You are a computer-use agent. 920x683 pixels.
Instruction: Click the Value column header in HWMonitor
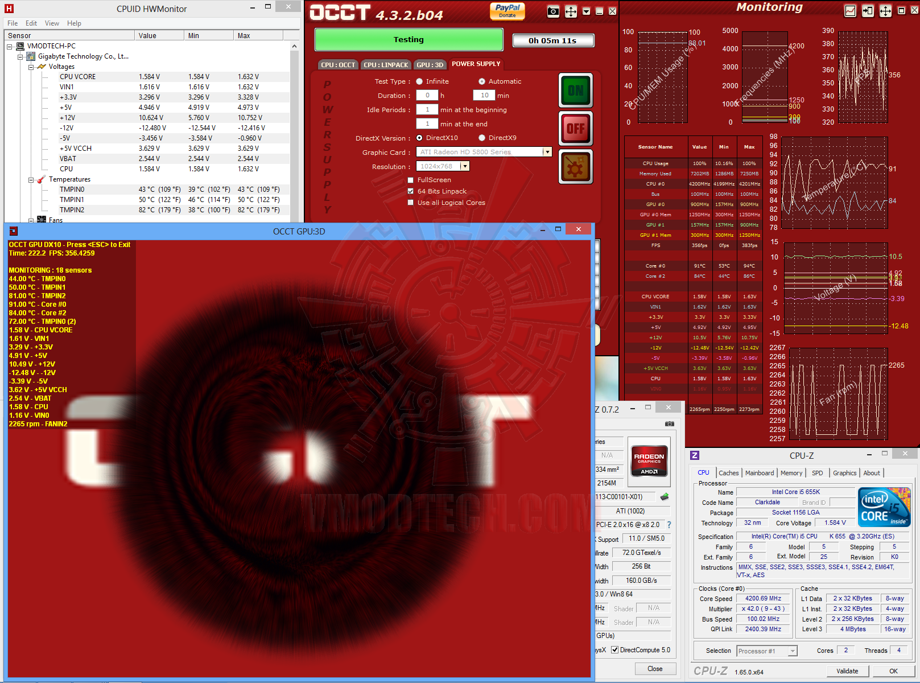(x=160, y=35)
